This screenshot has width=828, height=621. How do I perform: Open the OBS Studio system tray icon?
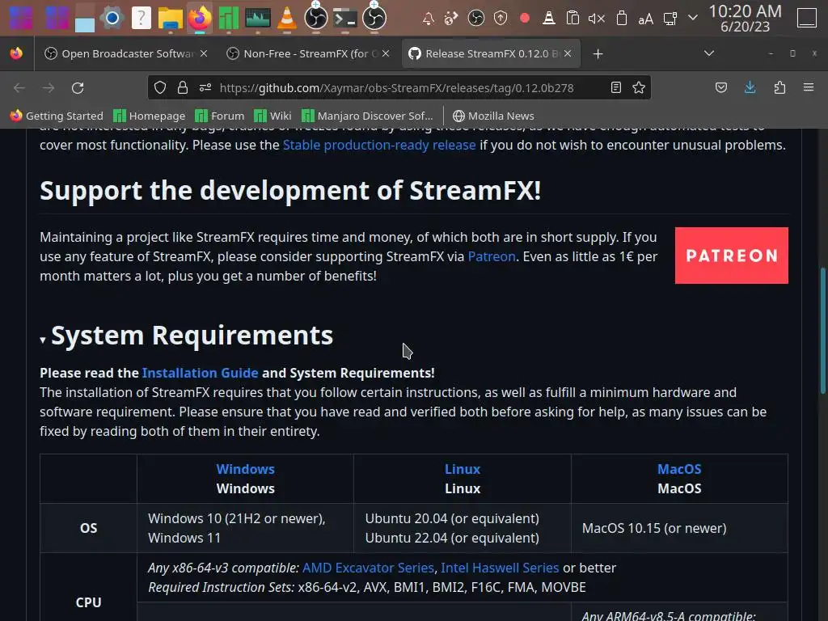click(x=475, y=19)
